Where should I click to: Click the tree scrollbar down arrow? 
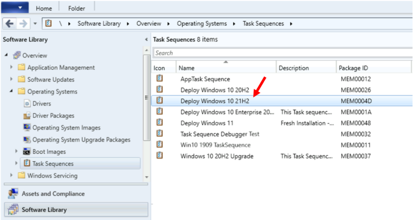pyautogui.click(x=146, y=177)
